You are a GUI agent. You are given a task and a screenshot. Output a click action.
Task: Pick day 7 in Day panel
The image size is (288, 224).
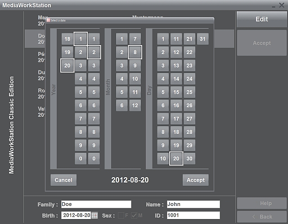click(163, 119)
